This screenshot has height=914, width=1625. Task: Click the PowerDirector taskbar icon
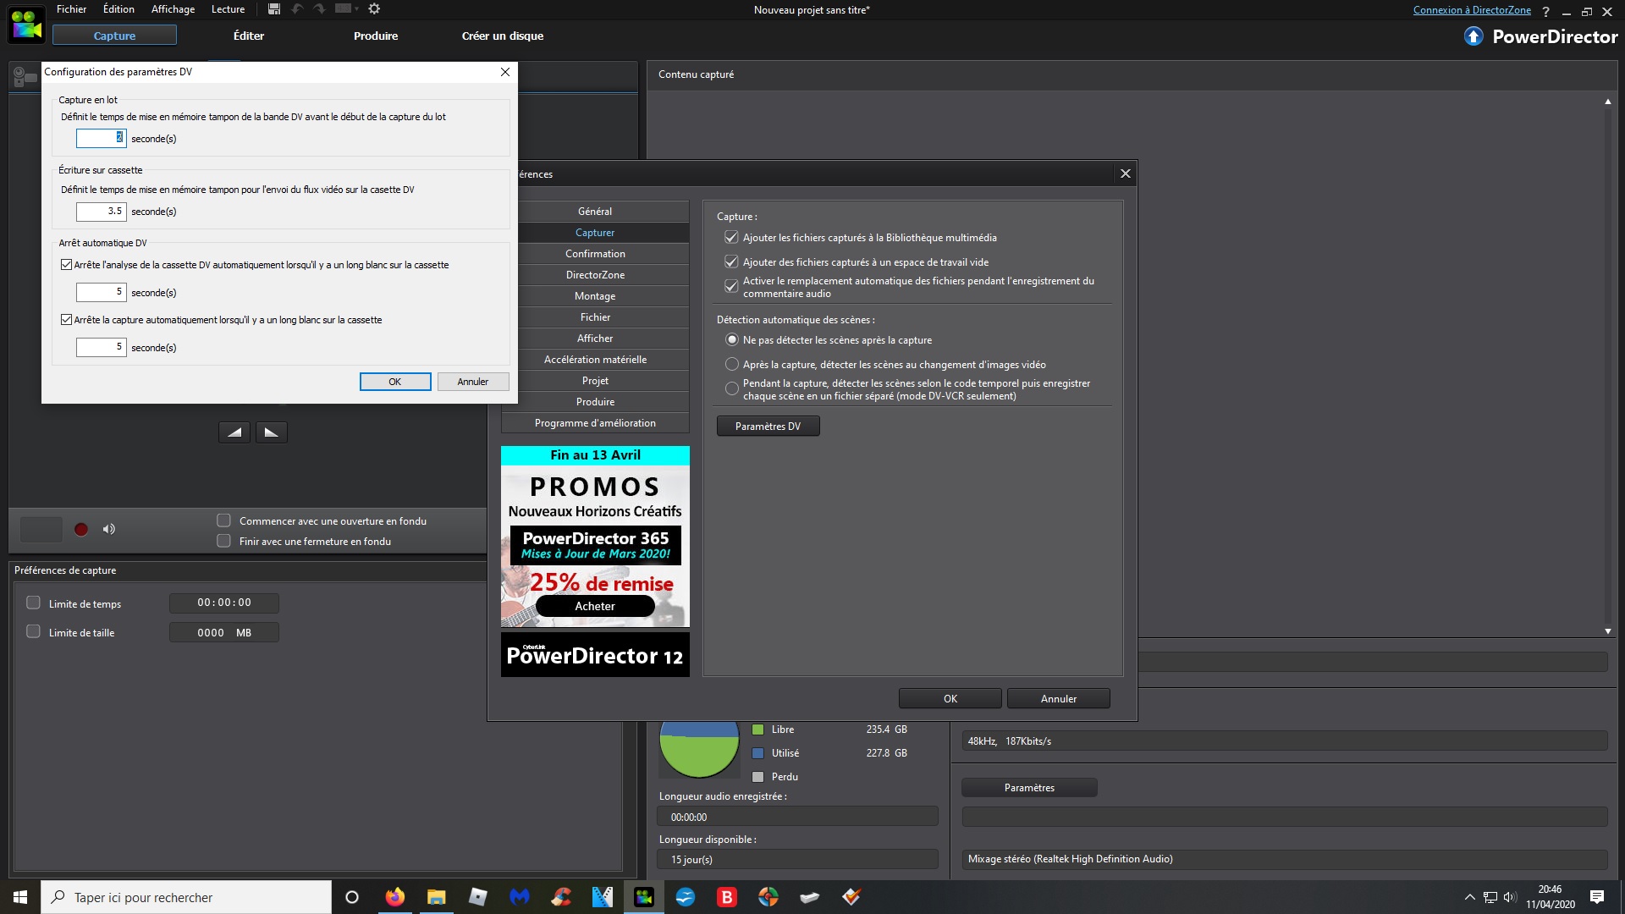pos(643,897)
